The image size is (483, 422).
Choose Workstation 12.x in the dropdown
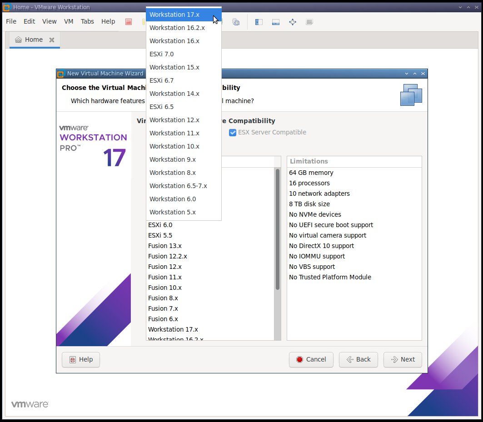point(184,120)
